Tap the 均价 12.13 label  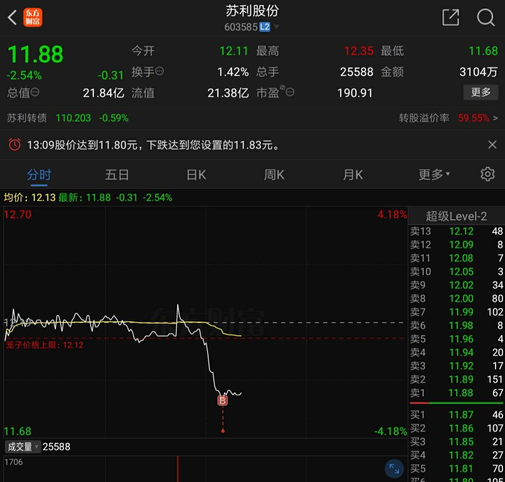[29, 197]
